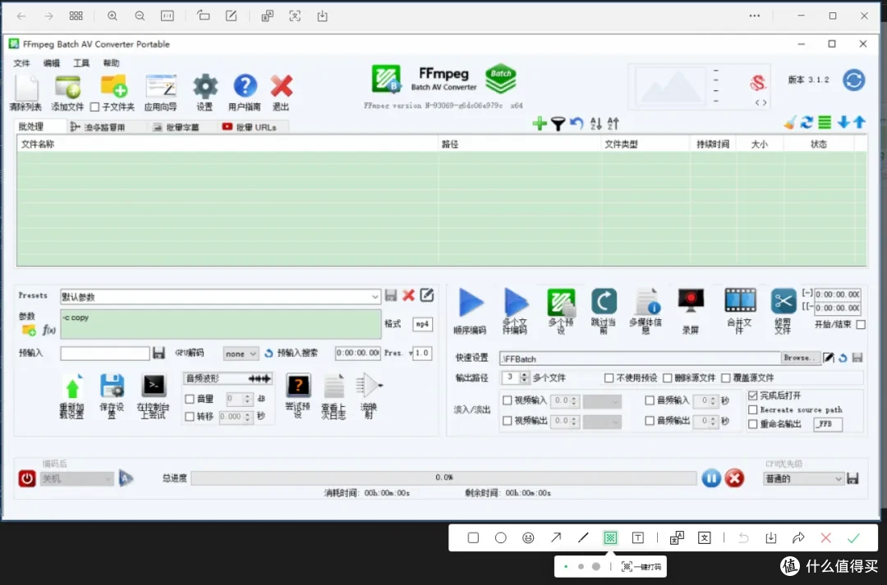Increase 多个文件 count stepper
The width and height of the screenshot is (887, 585).
tap(524, 375)
